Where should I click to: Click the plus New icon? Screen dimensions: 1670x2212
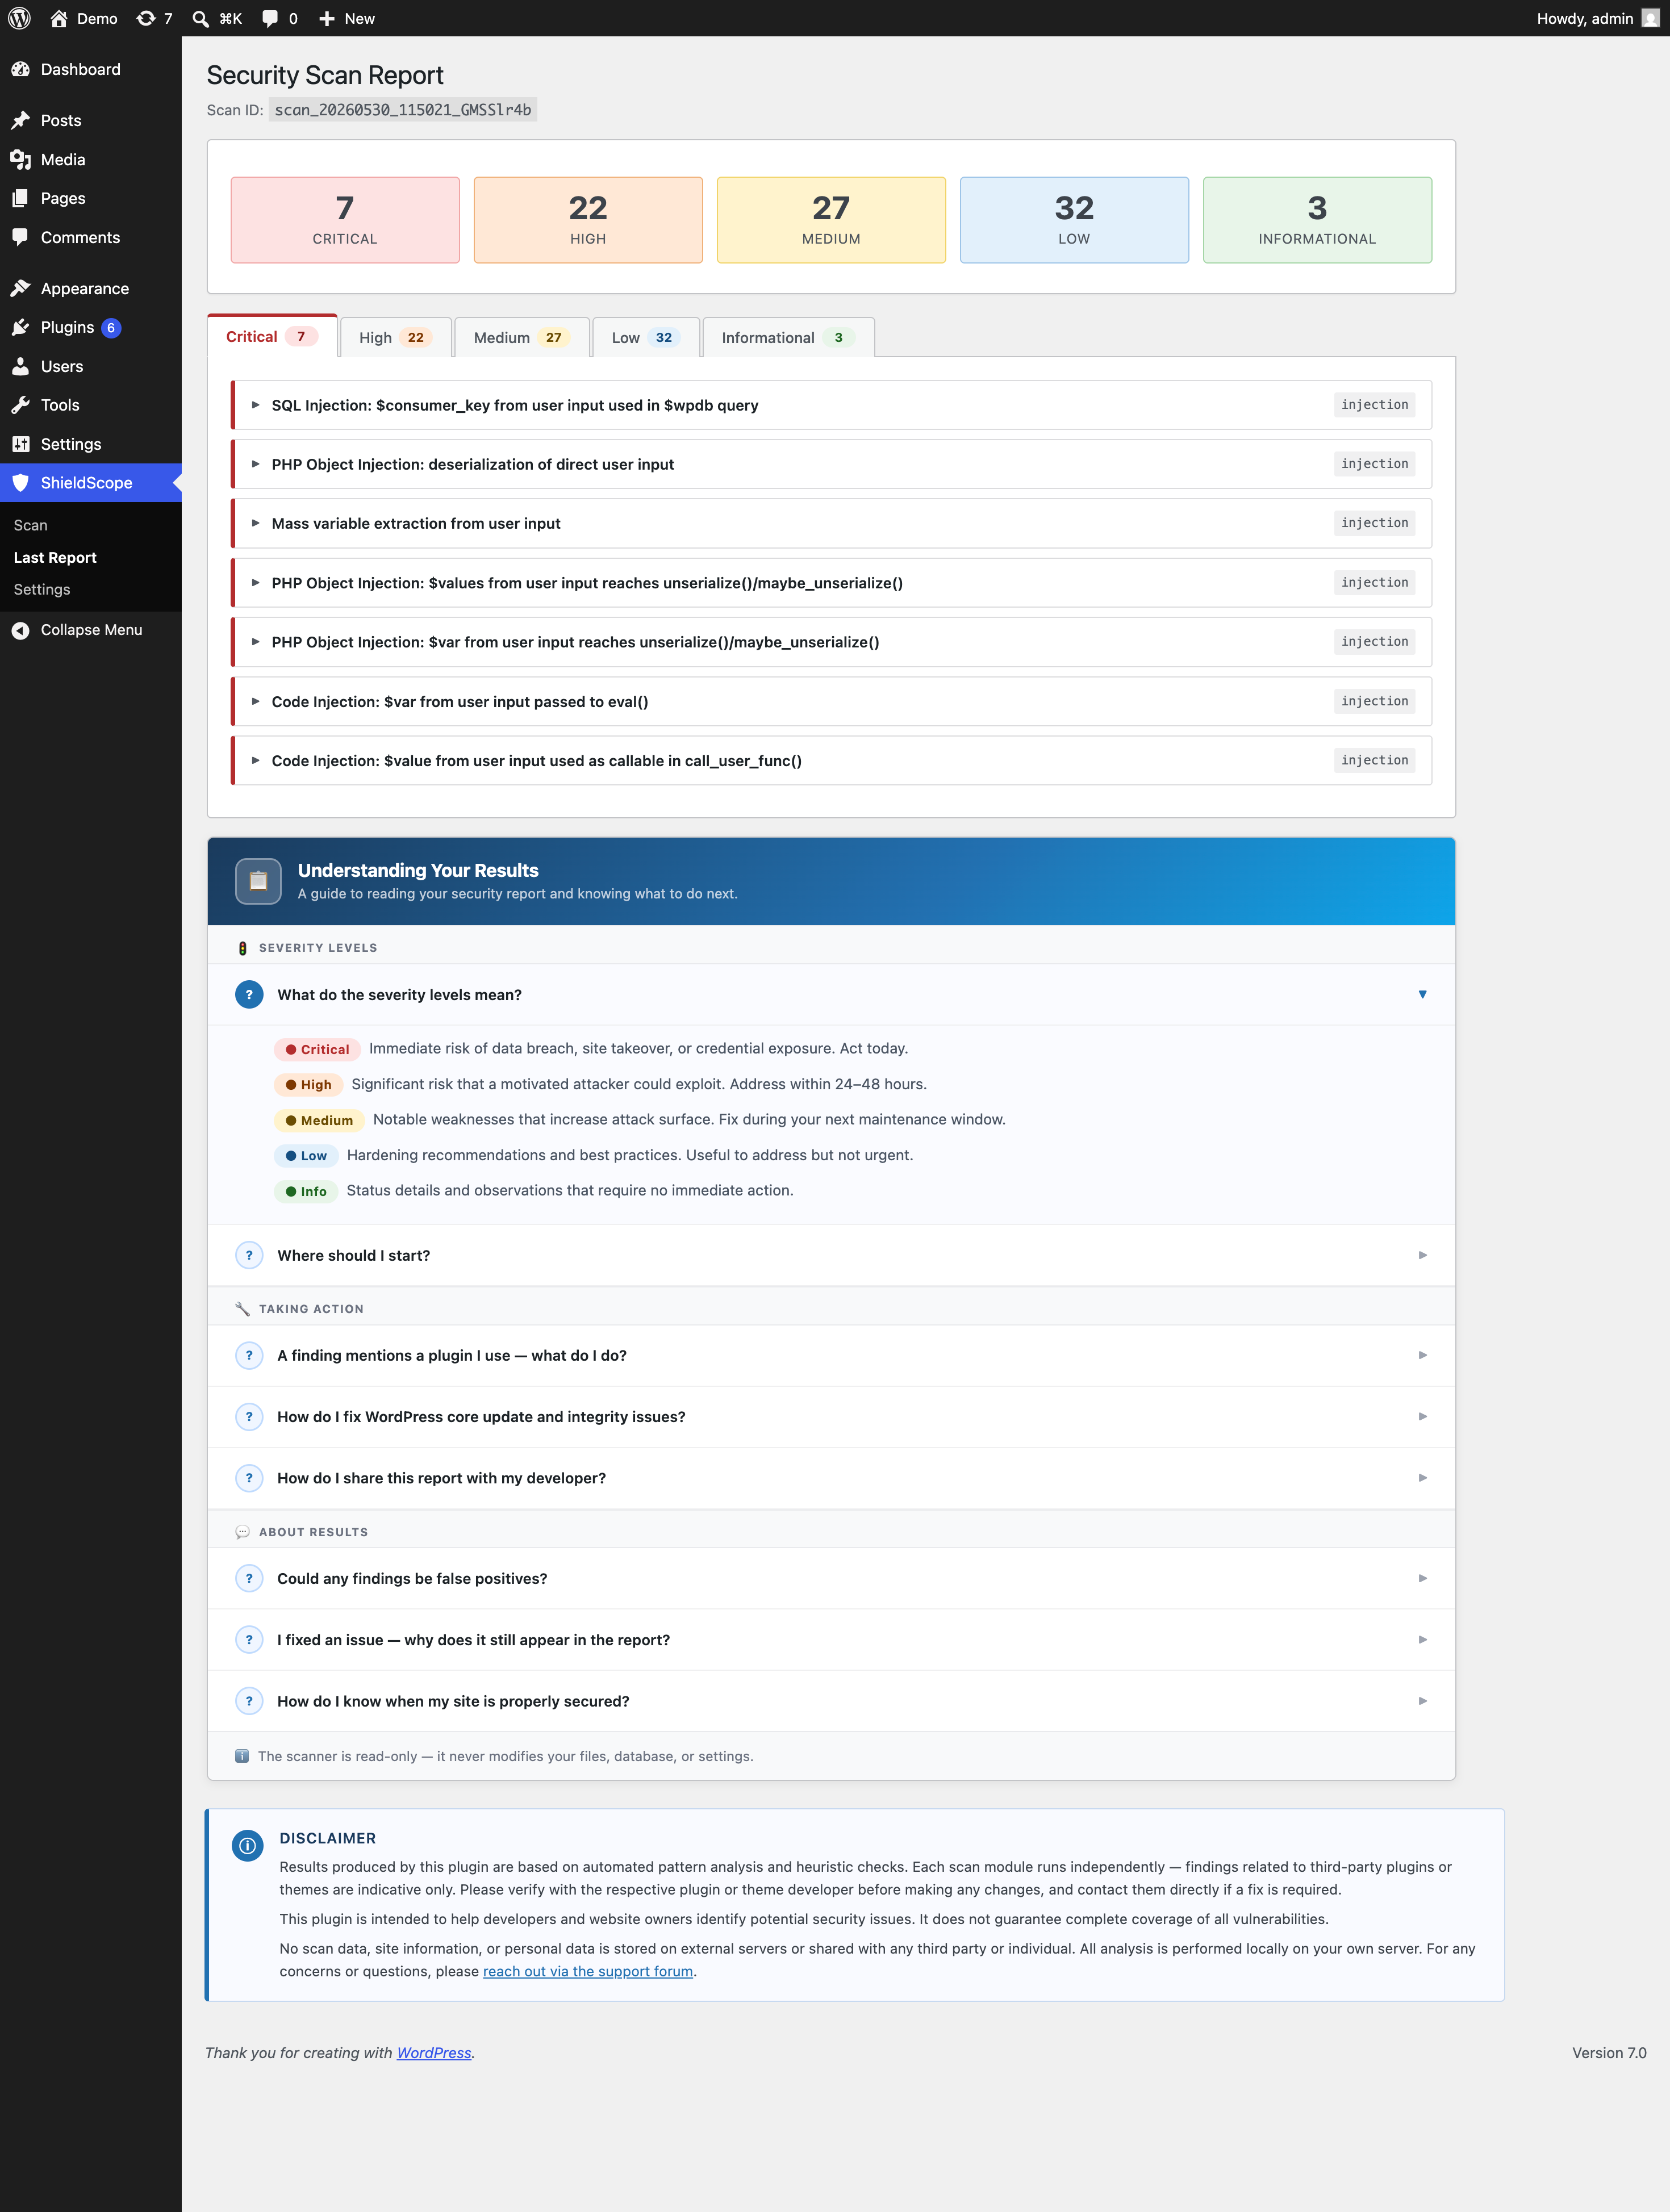tap(327, 18)
